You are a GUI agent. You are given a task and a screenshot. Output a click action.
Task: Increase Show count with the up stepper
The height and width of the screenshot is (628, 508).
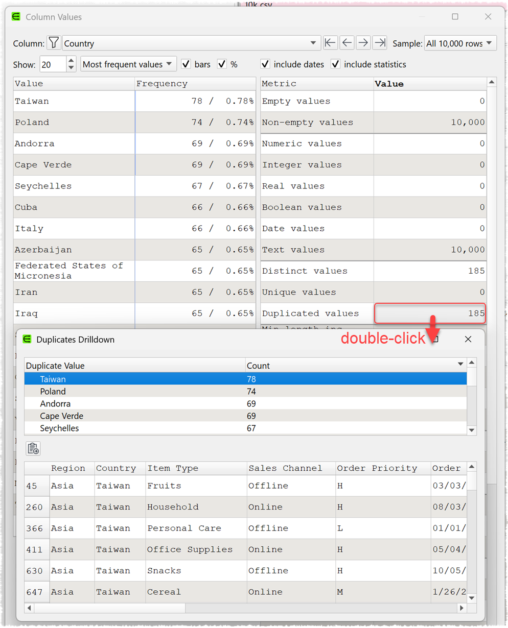[x=71, y=61]
